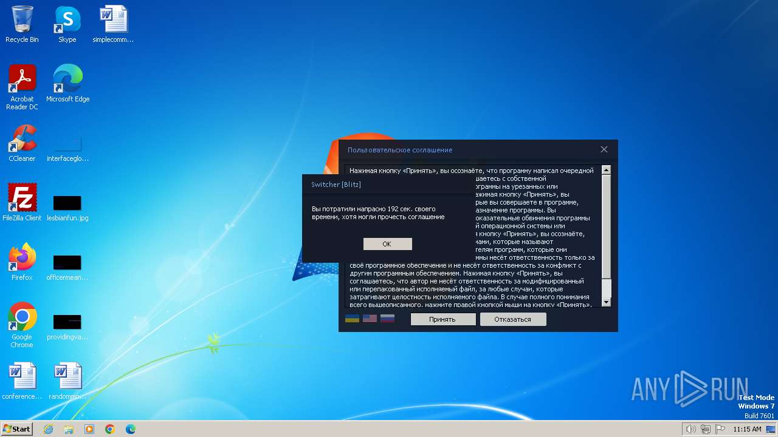Viewport: 778px width, 437px height.
Task: Click the Отказаться button
Action: point(512,319)
